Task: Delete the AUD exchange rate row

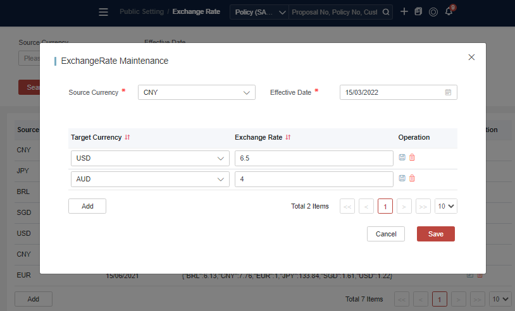Action: 412,178
